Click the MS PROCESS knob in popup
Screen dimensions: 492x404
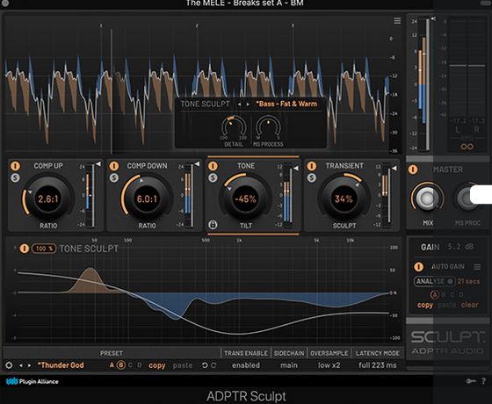pyautogui.click(x=268, y=128)
